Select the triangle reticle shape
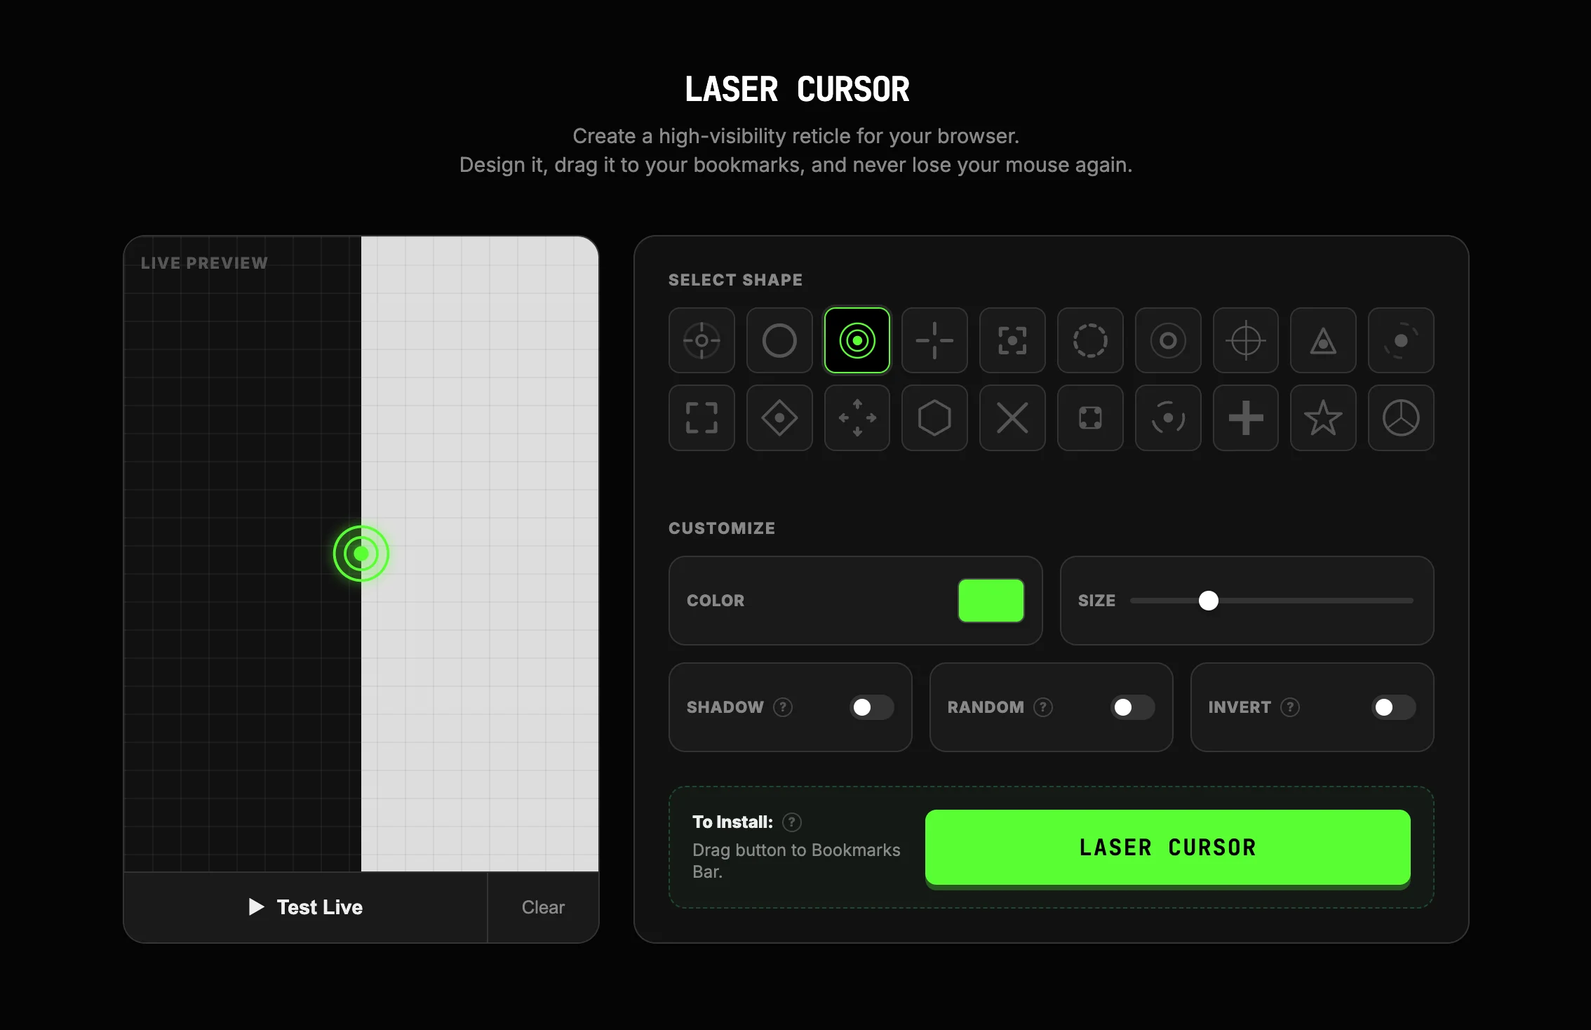Viewport: 1591px width, 1030px height. 1323,341
